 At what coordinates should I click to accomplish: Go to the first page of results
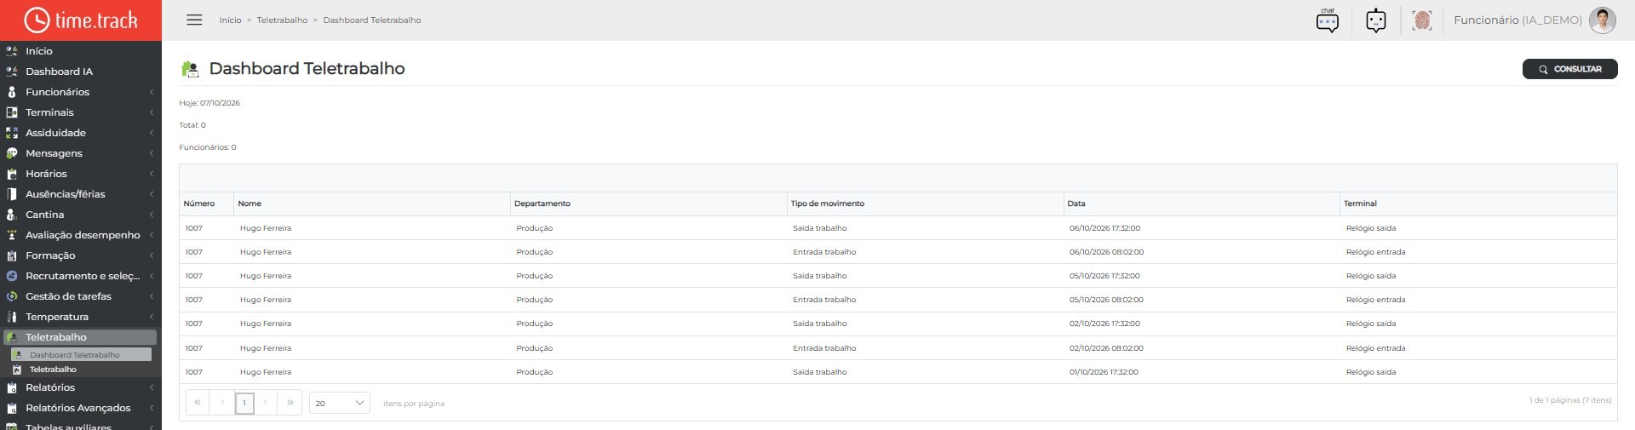198,403
